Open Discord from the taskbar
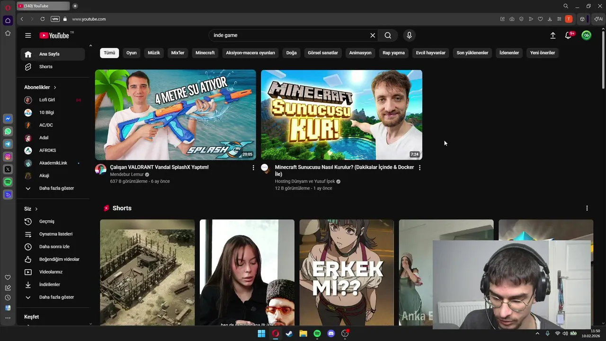 (x=331, y=333)
